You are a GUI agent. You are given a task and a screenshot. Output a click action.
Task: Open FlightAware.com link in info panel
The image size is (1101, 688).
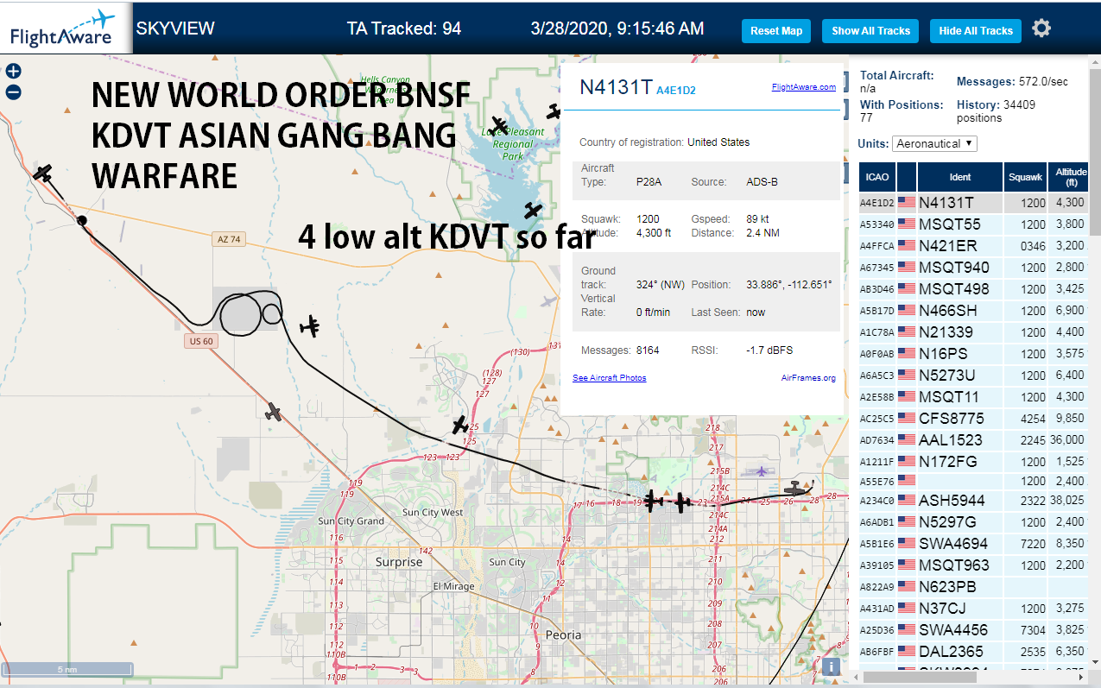click(x=803, y=86)
